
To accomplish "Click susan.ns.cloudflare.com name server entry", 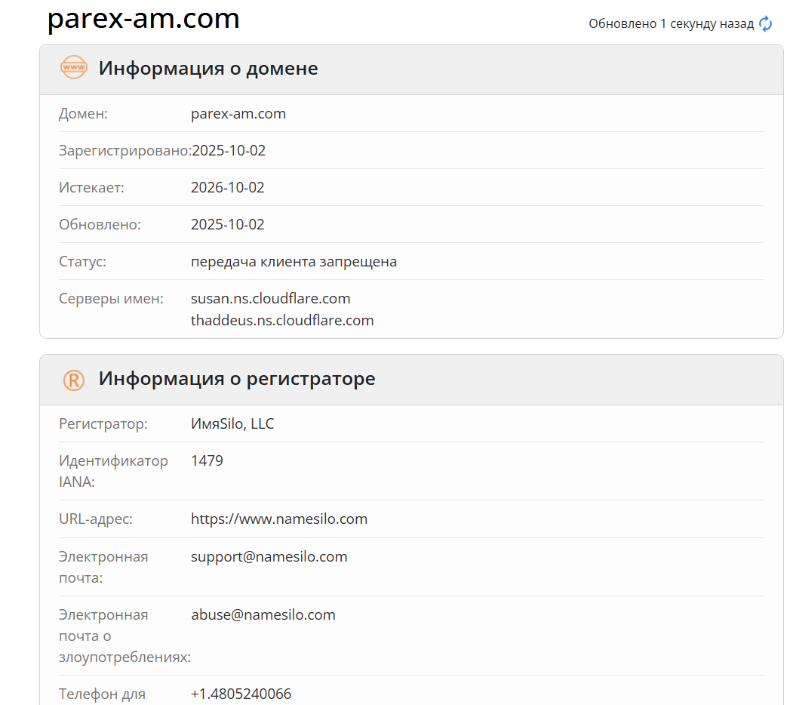I will (x=270, y=298).
